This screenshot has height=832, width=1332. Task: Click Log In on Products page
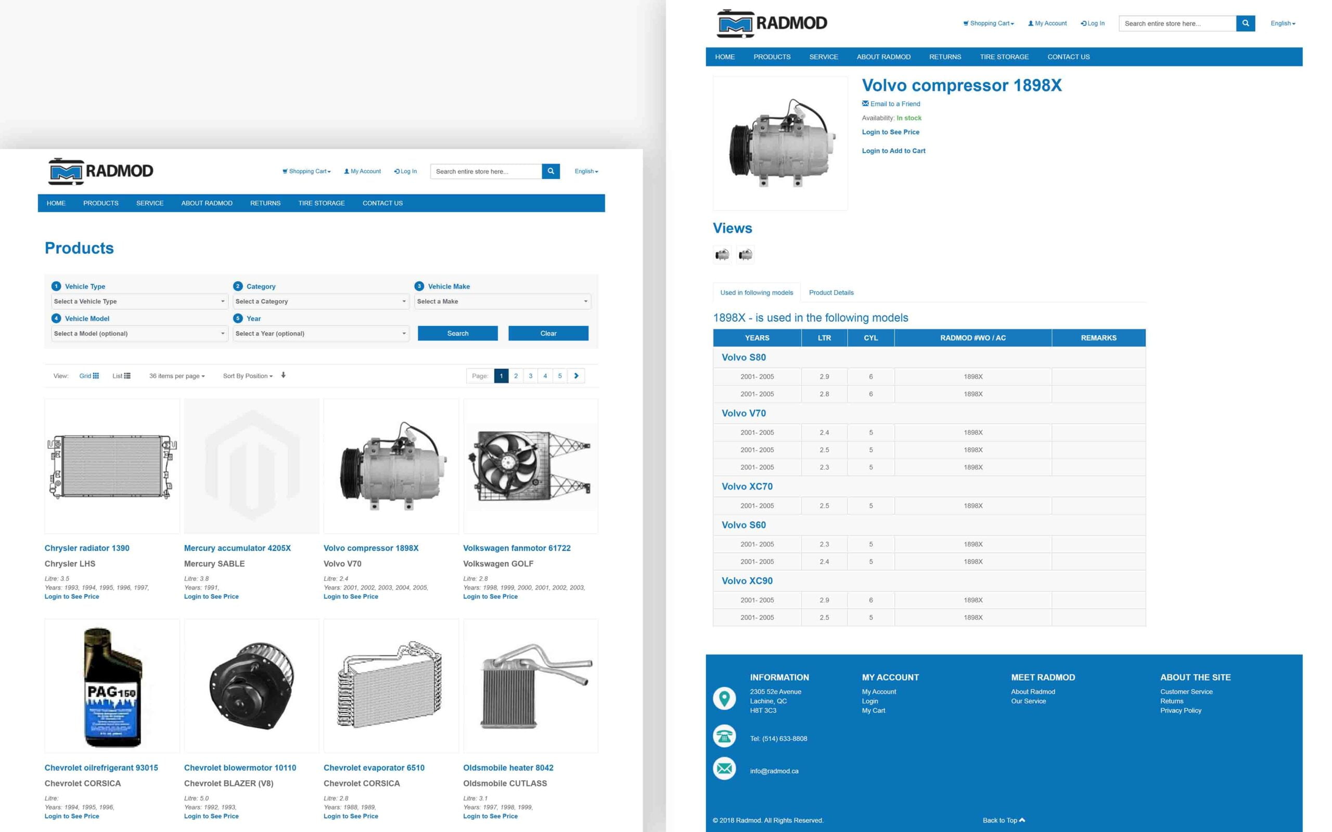tap(405, 171)
